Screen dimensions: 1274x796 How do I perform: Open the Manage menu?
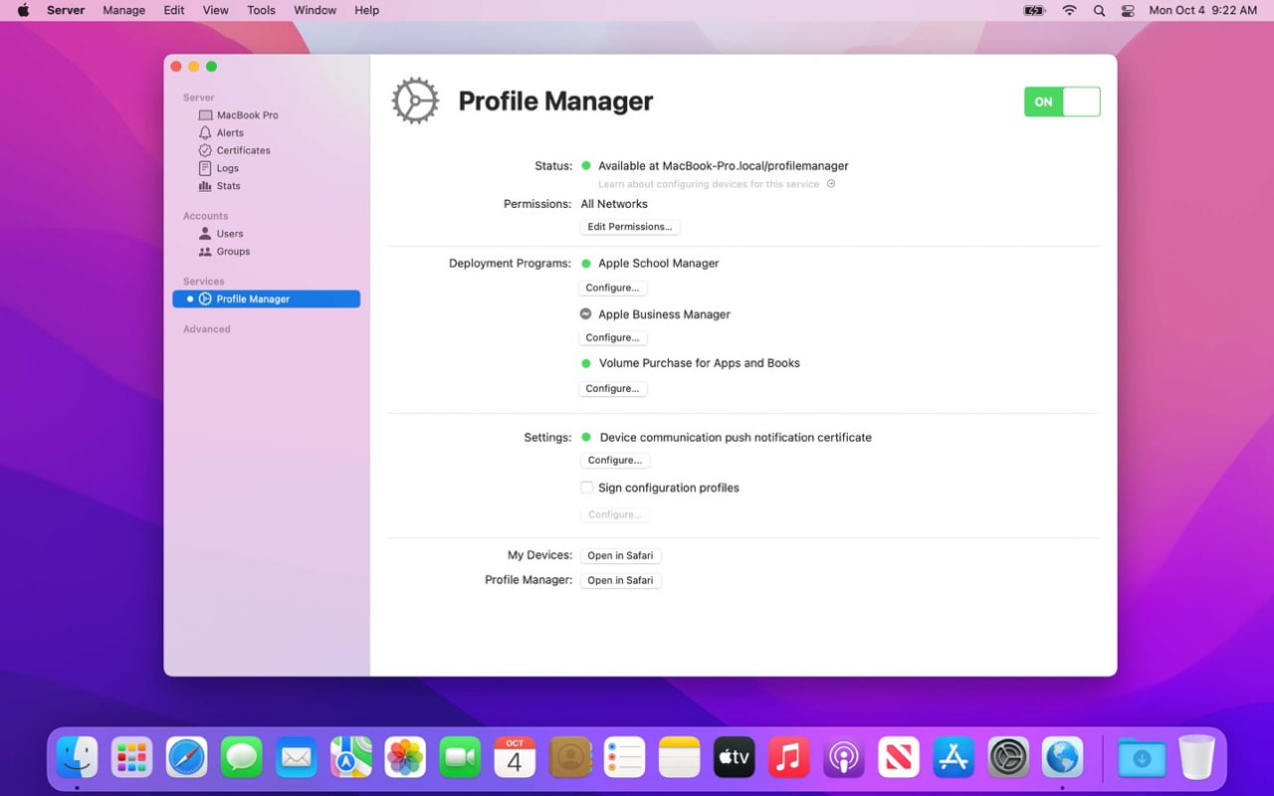click(x=123, y=10)
